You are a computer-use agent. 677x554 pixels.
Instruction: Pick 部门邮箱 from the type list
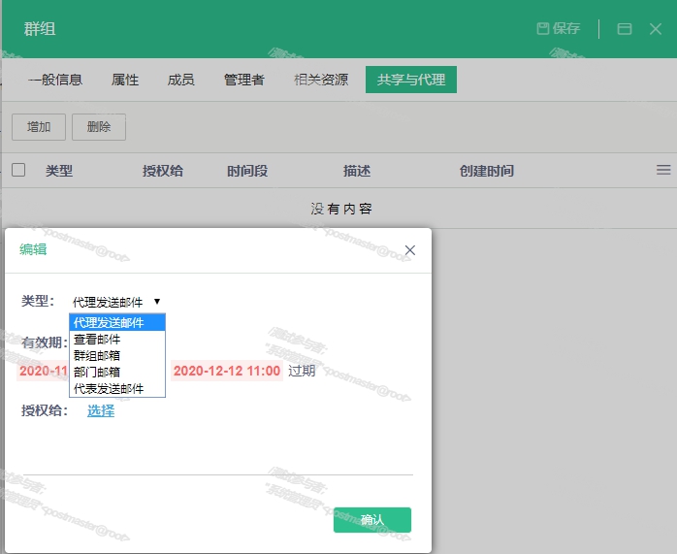pyautogui.click(x=97, y=372)
